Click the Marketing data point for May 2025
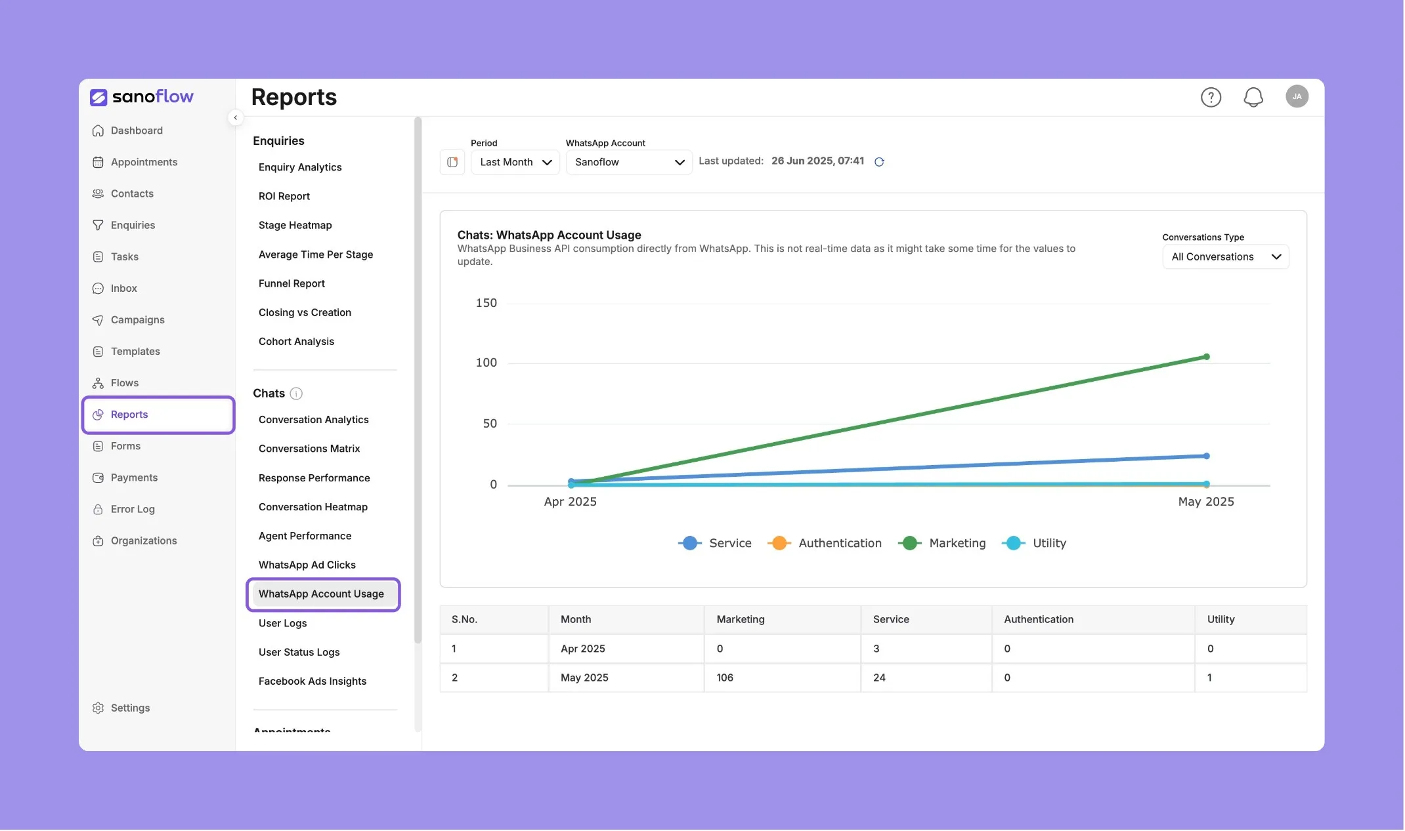The width and height of the screenshot is (1405, 831). click(x=1207, y=357)
